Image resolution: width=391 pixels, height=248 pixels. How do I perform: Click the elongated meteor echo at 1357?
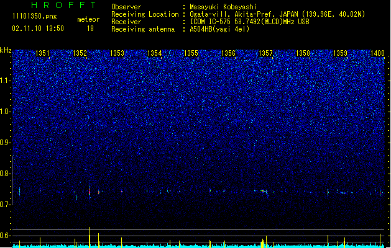coord(264,192)
